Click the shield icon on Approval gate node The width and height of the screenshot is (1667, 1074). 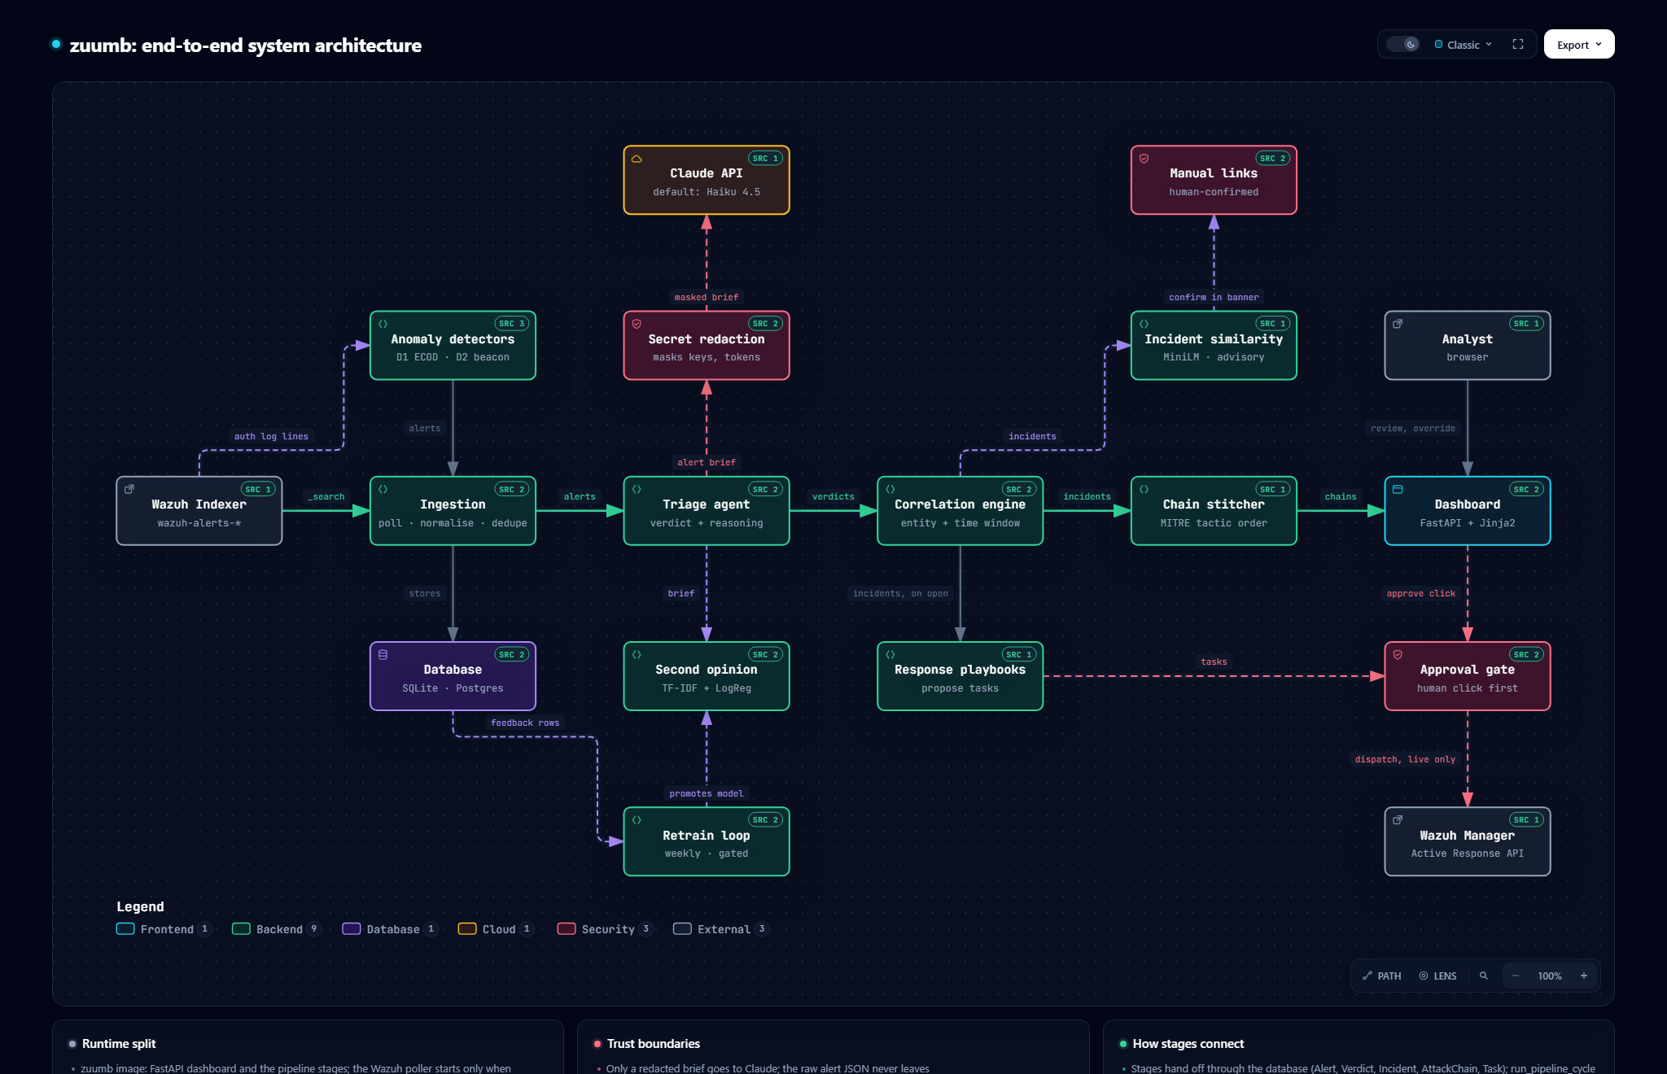pyautogui.click(x=1398, y=654)
